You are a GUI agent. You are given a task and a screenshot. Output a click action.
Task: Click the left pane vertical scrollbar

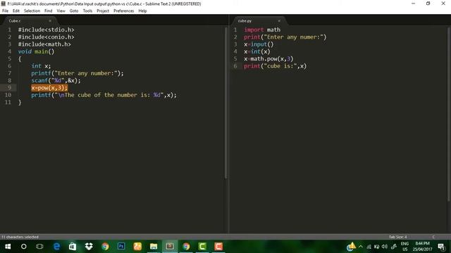[226, 103]
